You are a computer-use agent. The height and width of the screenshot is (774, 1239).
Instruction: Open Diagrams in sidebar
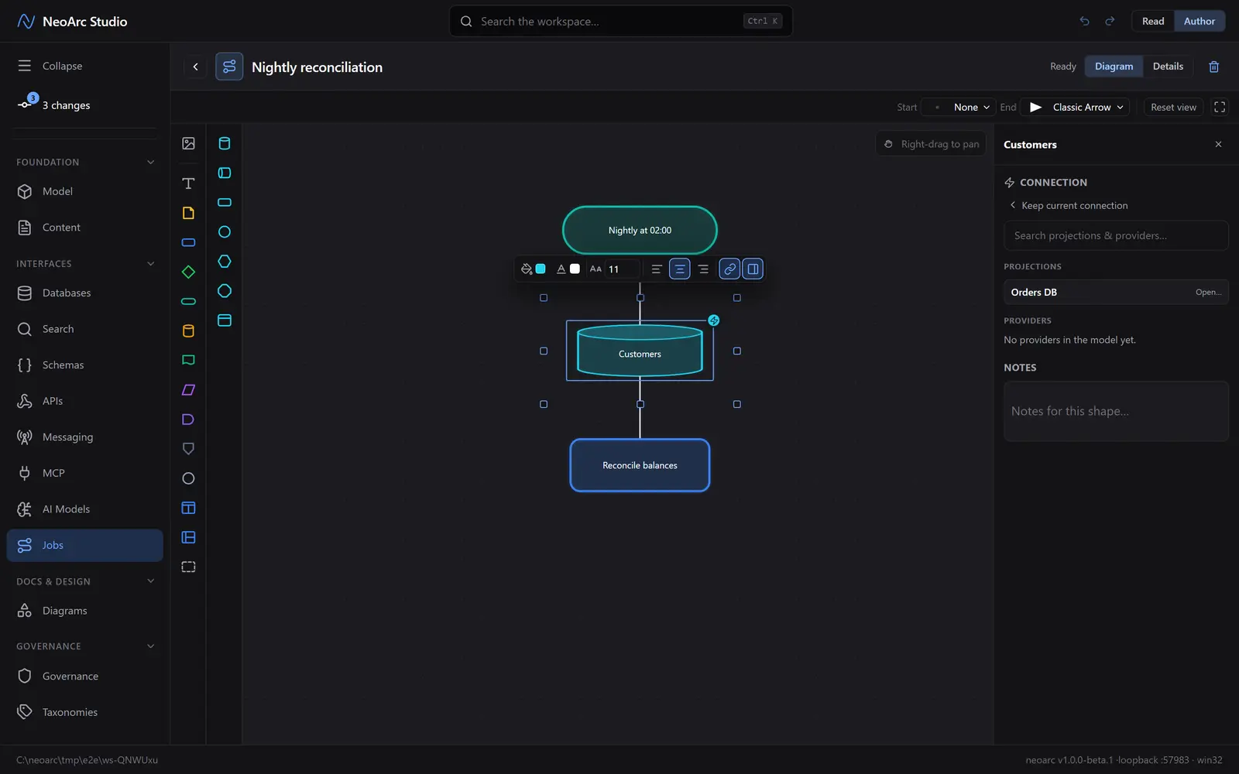[85, 611]
